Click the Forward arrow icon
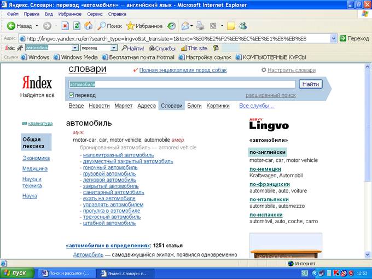The image size is (372, 279). click(x=47, y=26)
